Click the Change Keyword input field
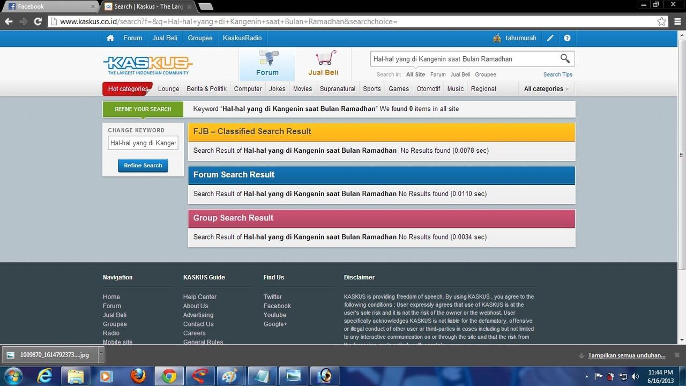 pos(143,143)
